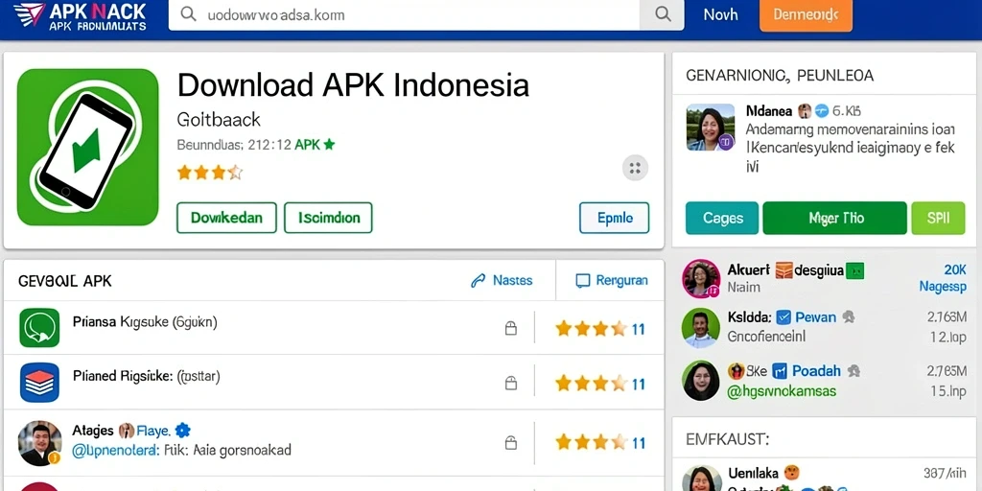This screenshot has height=491, width=982.
Task: Open the Uenilaka profile avatar
Action: click(x=702, y=478)
